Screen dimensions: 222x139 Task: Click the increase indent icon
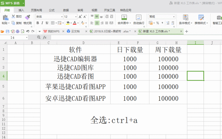pyautogui.click(x=112, y=17)
